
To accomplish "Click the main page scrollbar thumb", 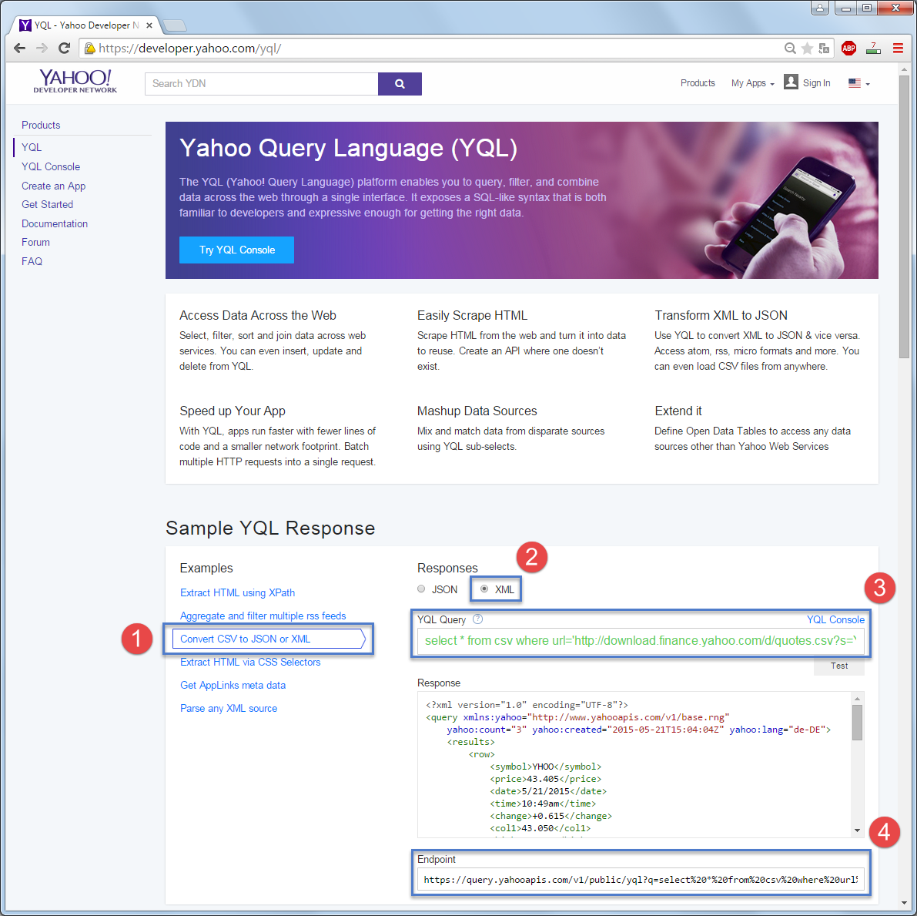I will point(904,216).
